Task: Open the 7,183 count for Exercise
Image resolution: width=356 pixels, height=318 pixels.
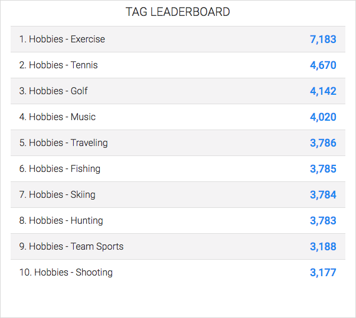Action: (x=323, y=39)
